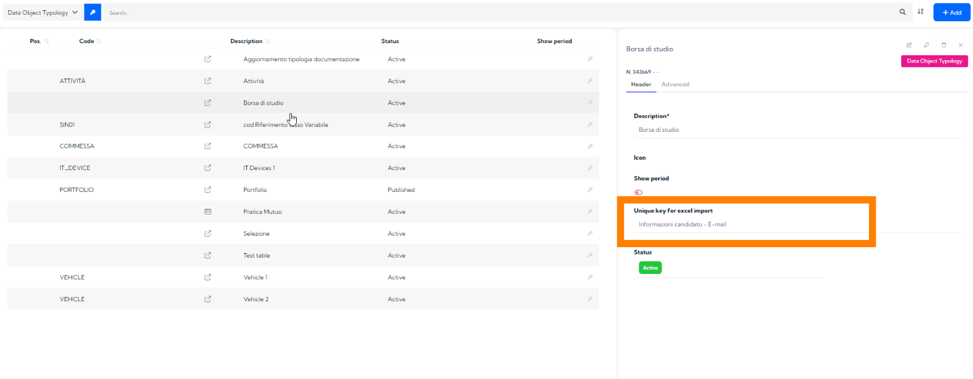The image size is (973, 379).
Task: Select the Vehicle 1 description
Action: coord(255,277)
